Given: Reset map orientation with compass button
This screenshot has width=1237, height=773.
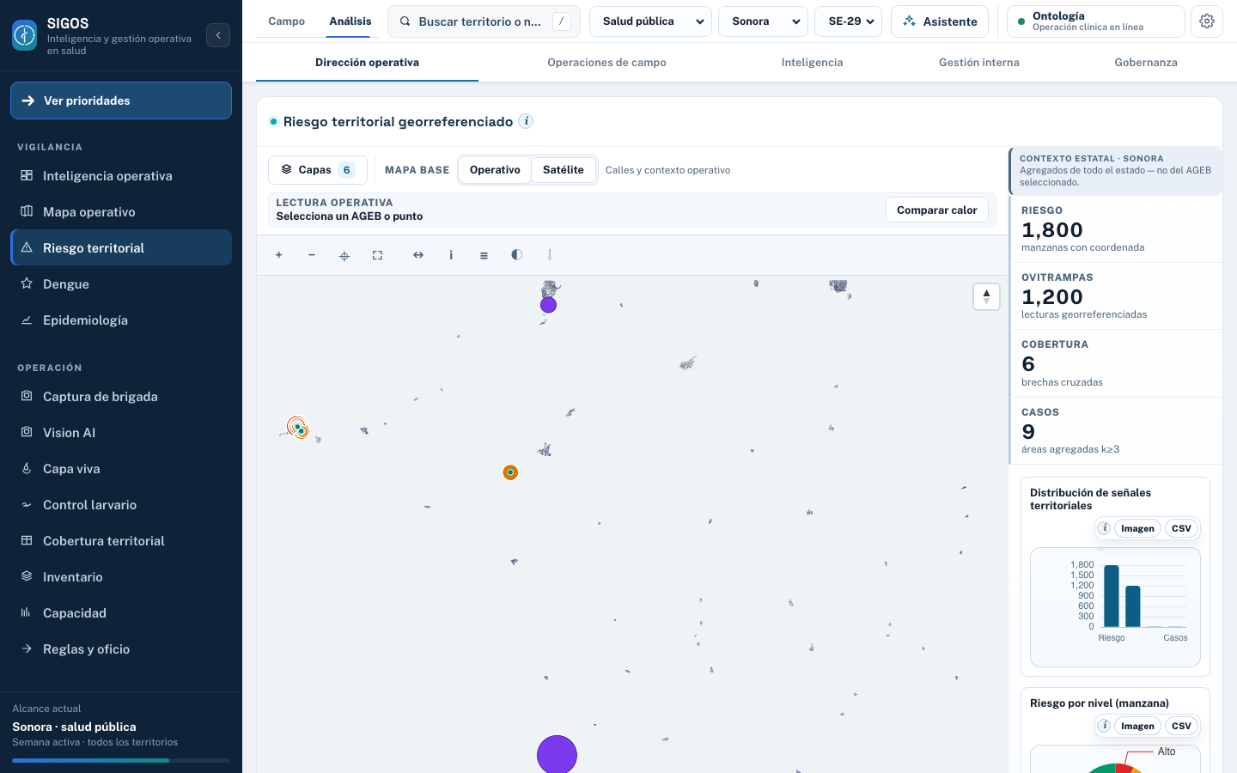Looking at the screenshot, I should click(x=986, y=296).
